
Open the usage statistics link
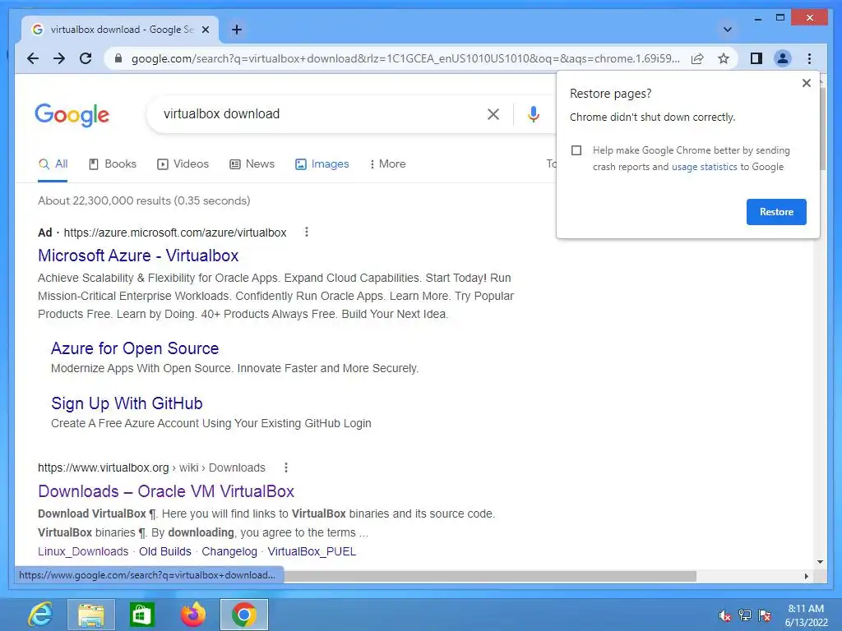pos(704,167)
